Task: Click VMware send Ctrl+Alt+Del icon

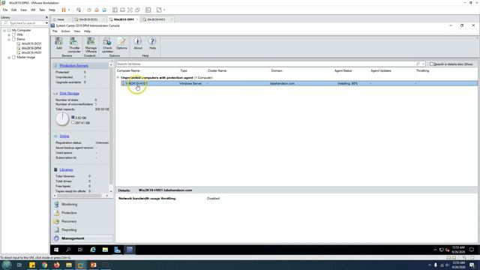Action: pos(79,10)
